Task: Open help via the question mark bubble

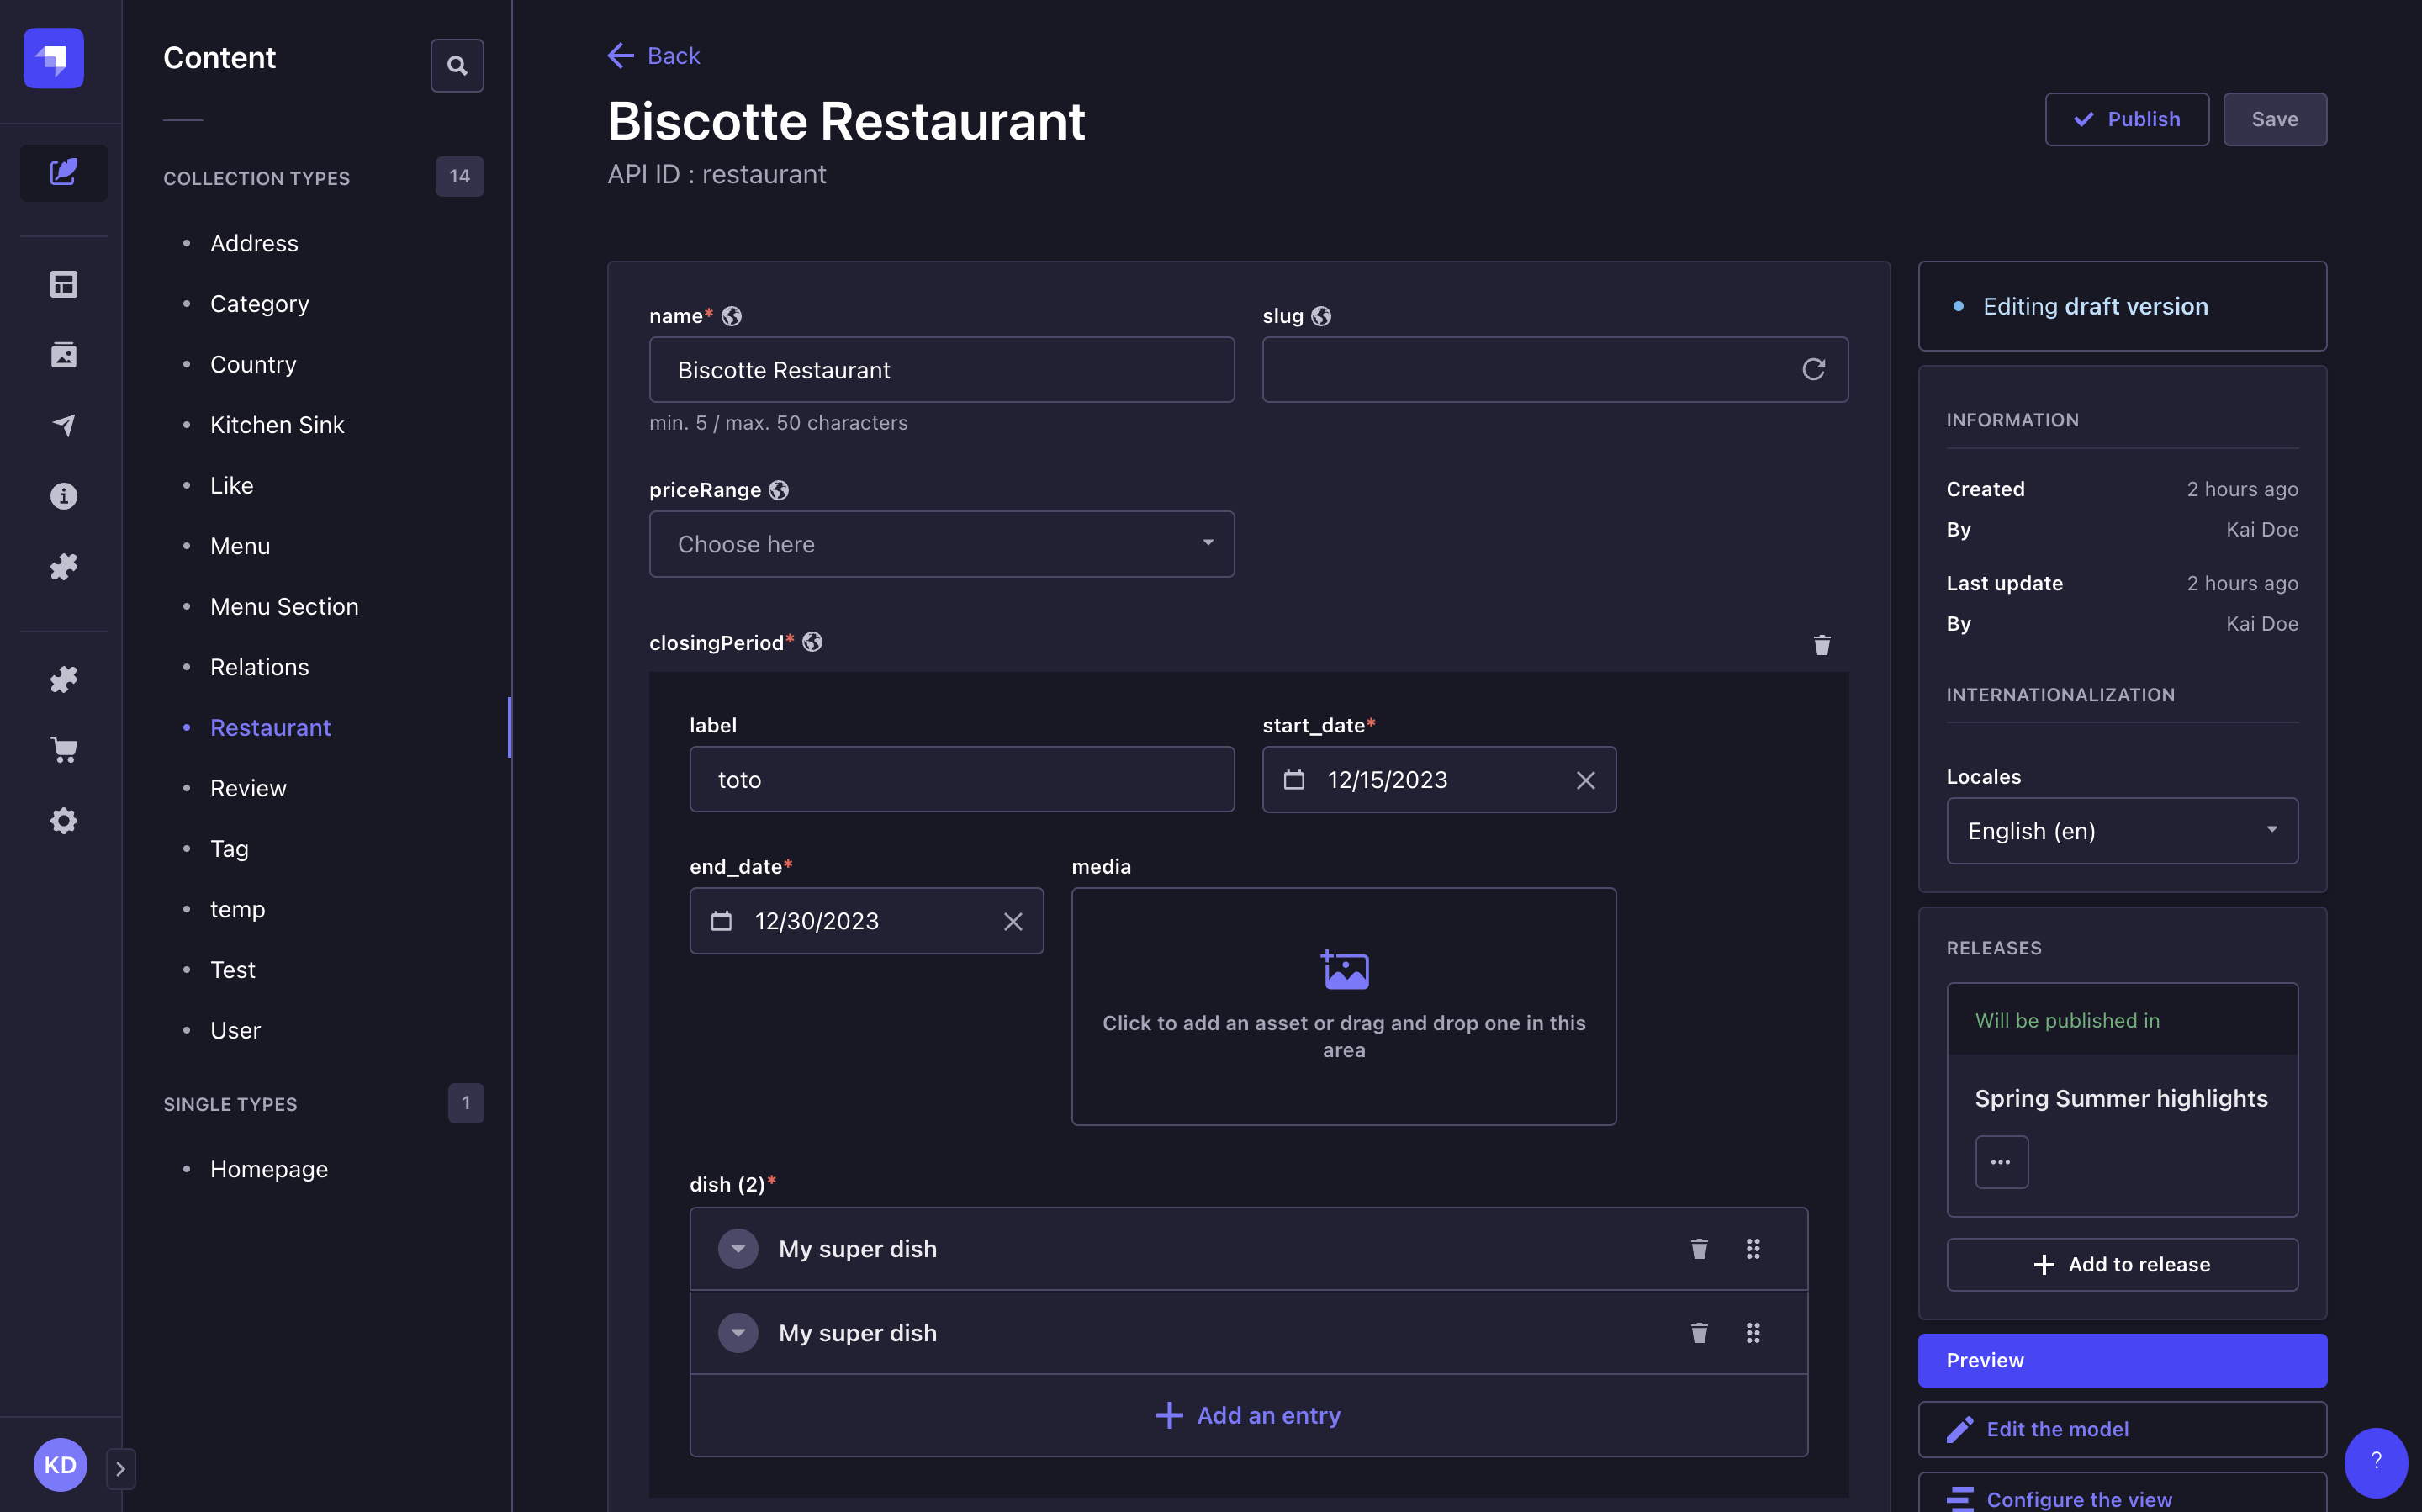Action: [2376, 1462]
